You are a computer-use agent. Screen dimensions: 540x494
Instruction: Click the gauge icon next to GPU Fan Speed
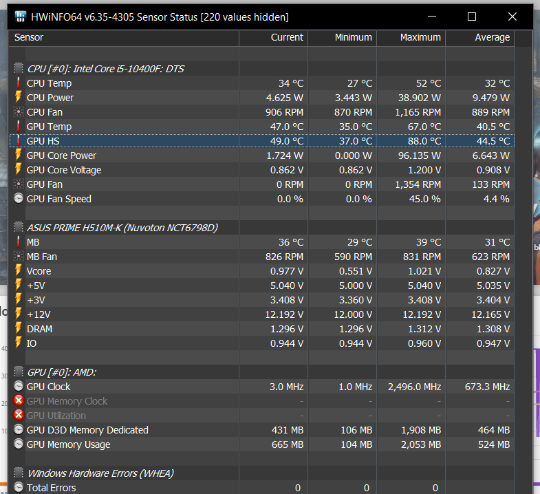[x=19, y=199]
